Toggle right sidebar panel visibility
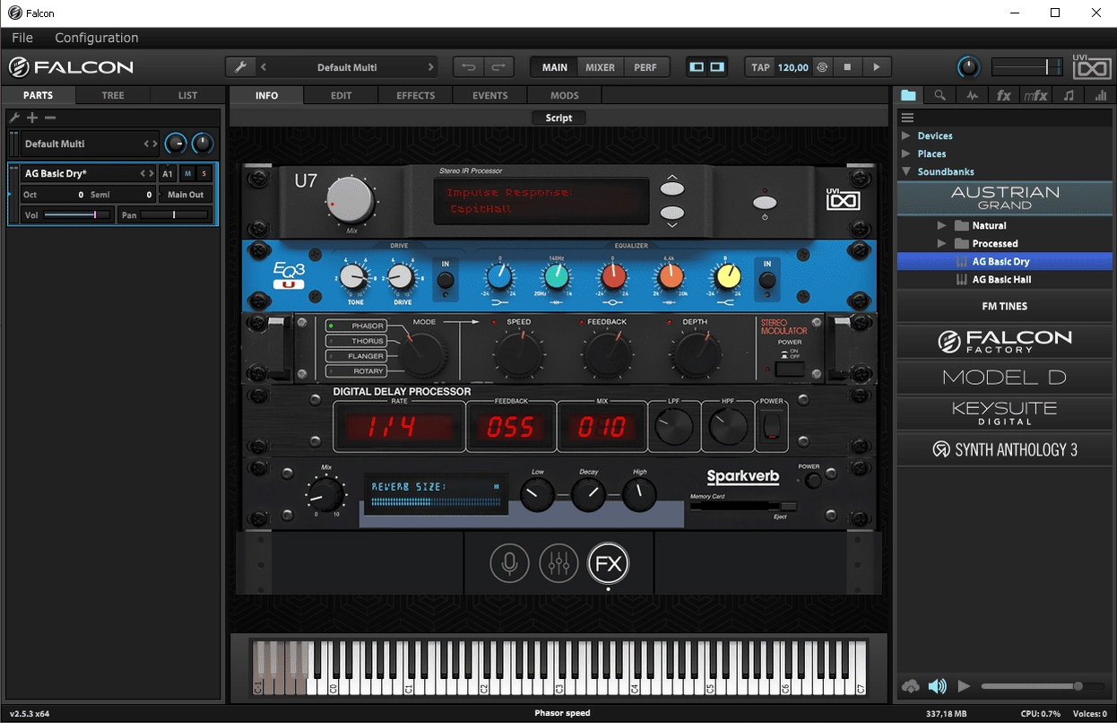The height and width of the screenshot is (723, 1117). click(x=717, y=67)
